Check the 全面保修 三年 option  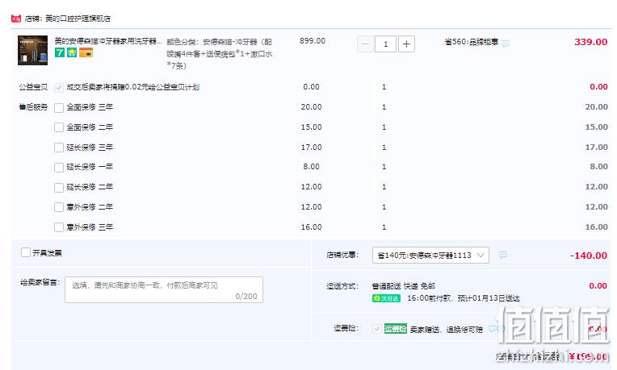pos(59,108)
